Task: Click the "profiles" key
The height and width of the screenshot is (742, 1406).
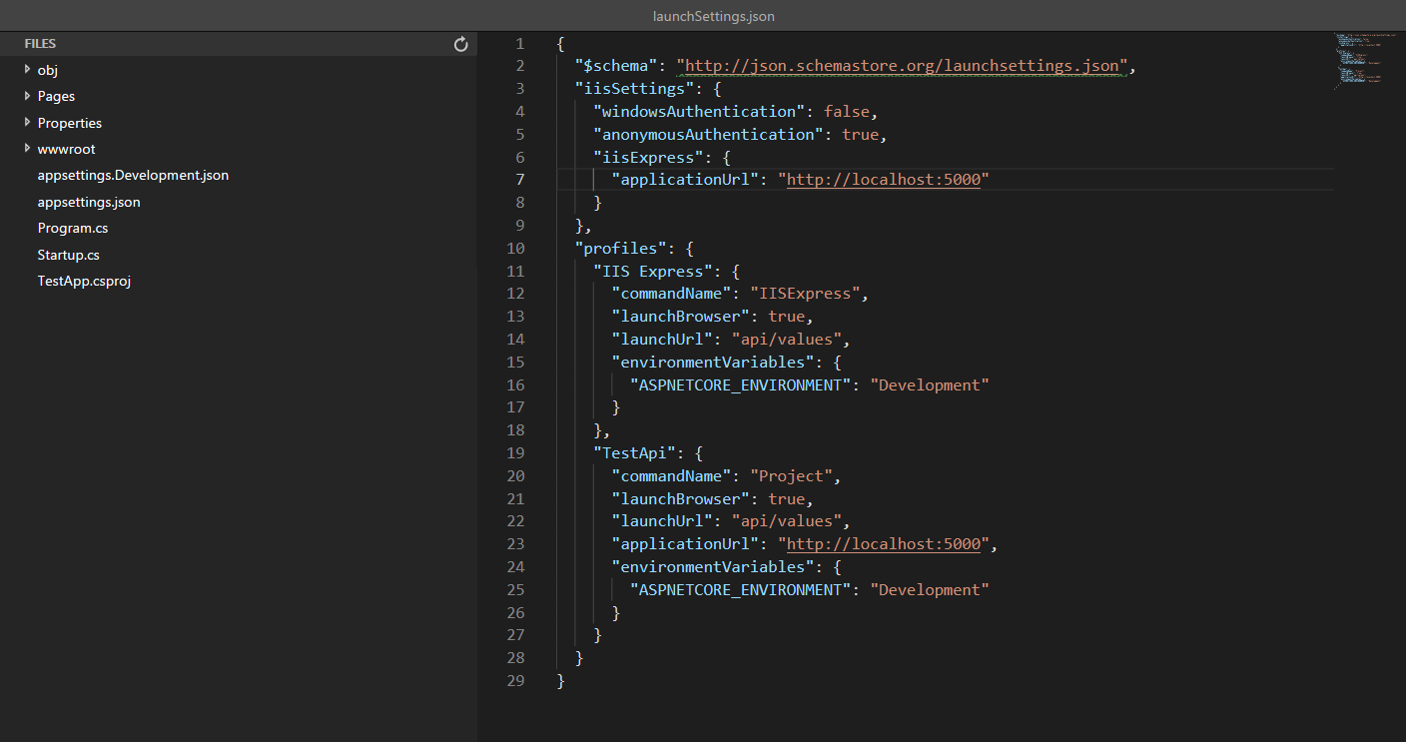Action: point(620,248)
